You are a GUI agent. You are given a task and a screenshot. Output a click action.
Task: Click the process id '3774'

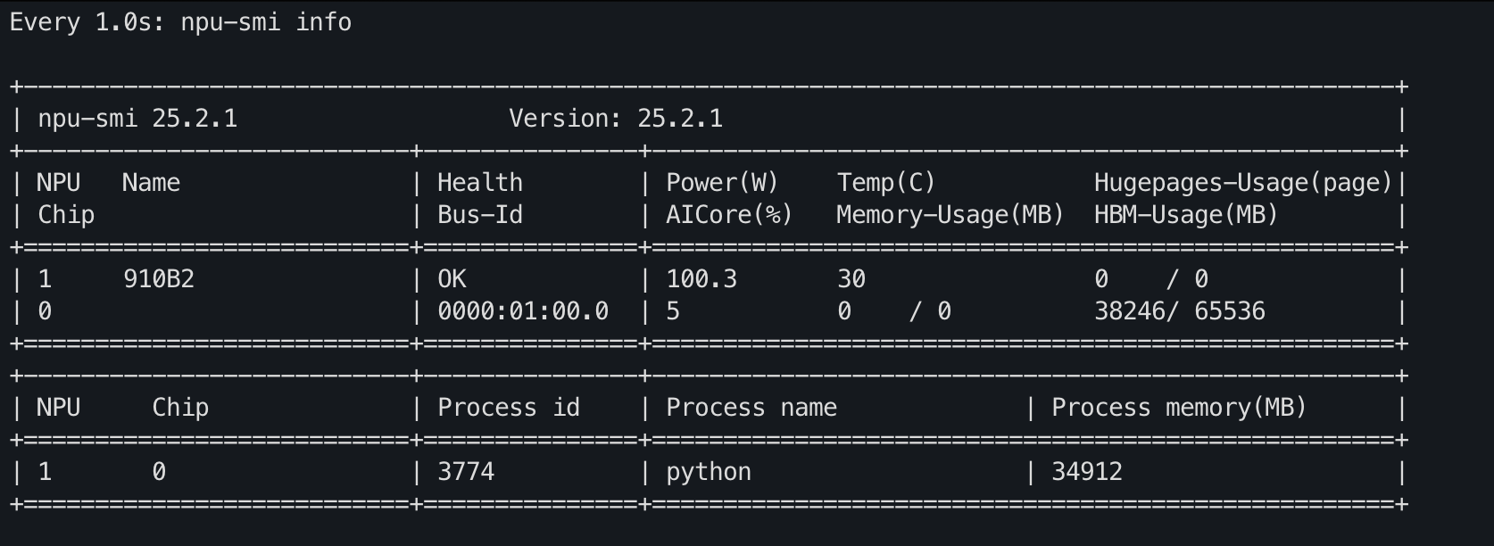[466, 472]
